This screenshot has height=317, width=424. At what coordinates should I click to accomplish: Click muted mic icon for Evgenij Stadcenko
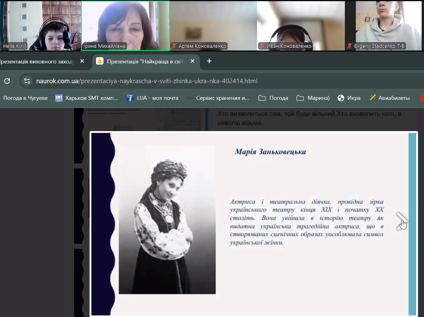tap(350, 46)
